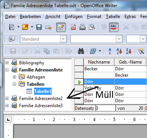Image resolution: width=147 pixels, height=138 pixels.
Task: Collapse the Tabellen folder node
Action: point(15,84)
